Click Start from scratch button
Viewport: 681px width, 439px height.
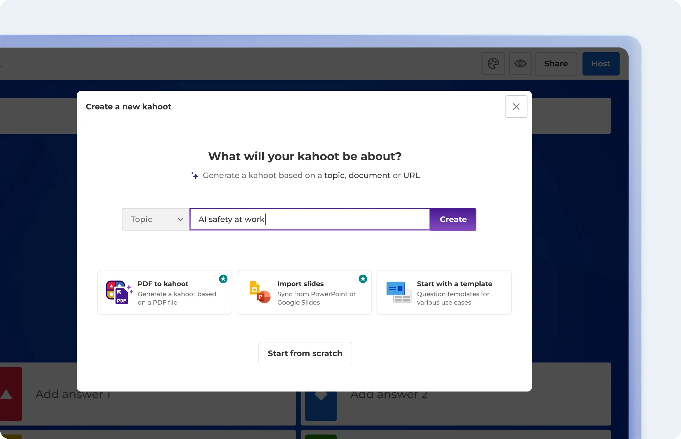click(x=305, y=353)
